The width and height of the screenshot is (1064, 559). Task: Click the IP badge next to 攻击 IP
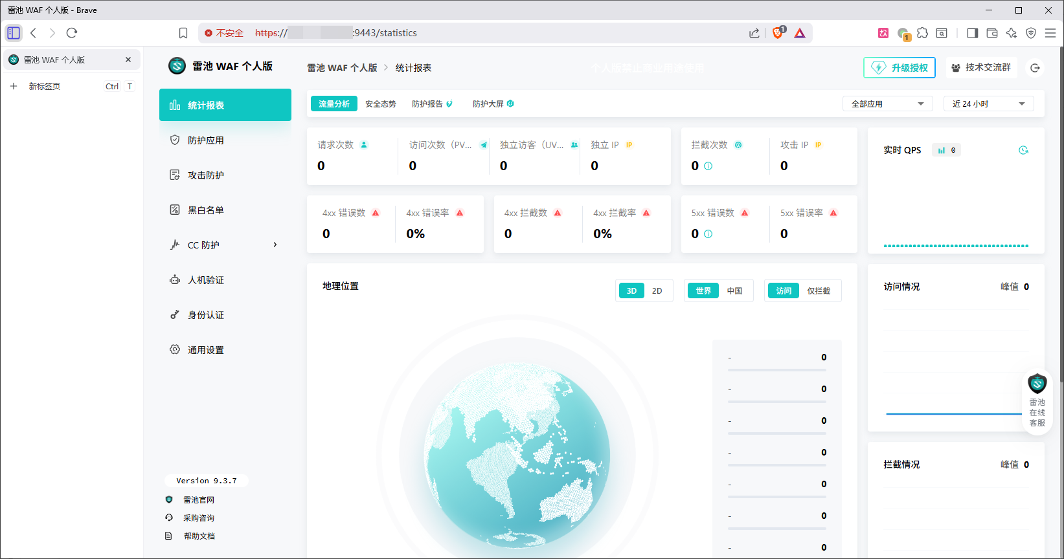coord(818,145)
